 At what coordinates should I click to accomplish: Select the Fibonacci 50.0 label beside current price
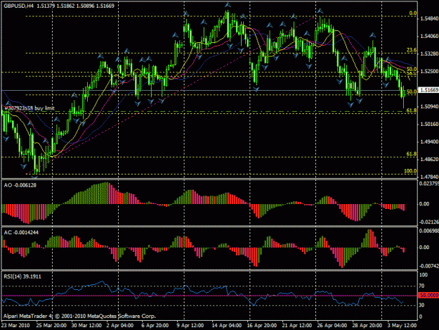point(412,91)
